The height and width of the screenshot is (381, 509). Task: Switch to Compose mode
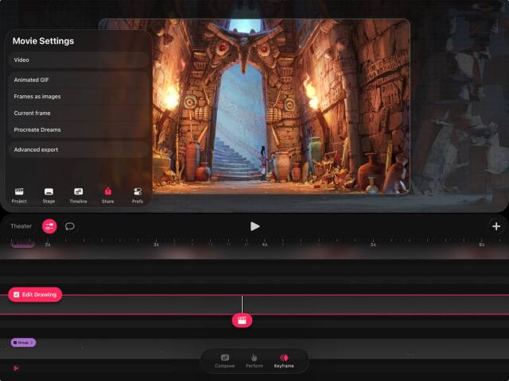(224, 361)
